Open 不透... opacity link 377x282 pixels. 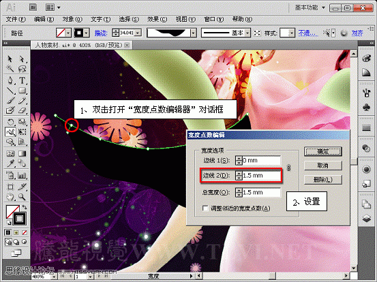click(x=308, y=33)
